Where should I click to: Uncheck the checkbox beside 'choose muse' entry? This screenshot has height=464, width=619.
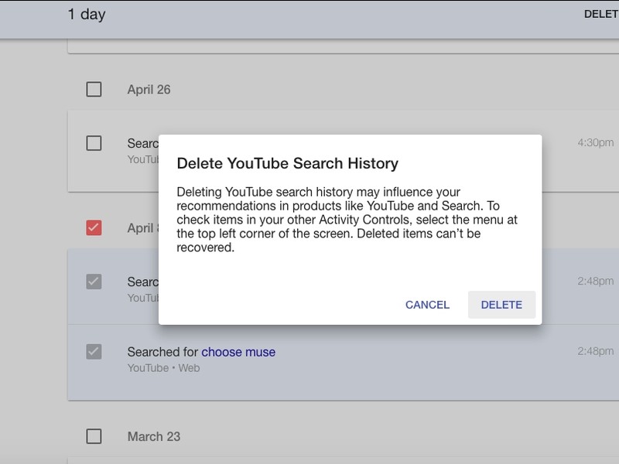point(95,351)
